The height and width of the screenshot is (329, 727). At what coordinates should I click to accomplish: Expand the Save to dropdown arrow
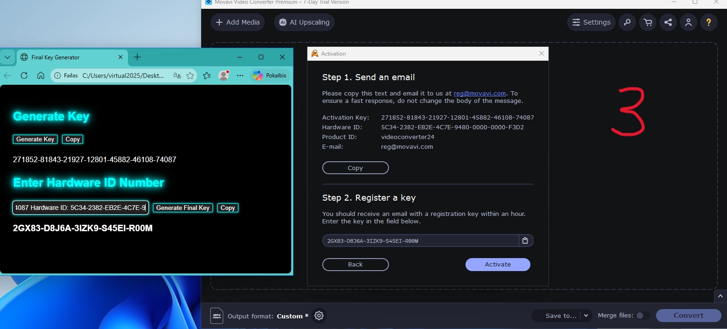[x=586, y=316]
